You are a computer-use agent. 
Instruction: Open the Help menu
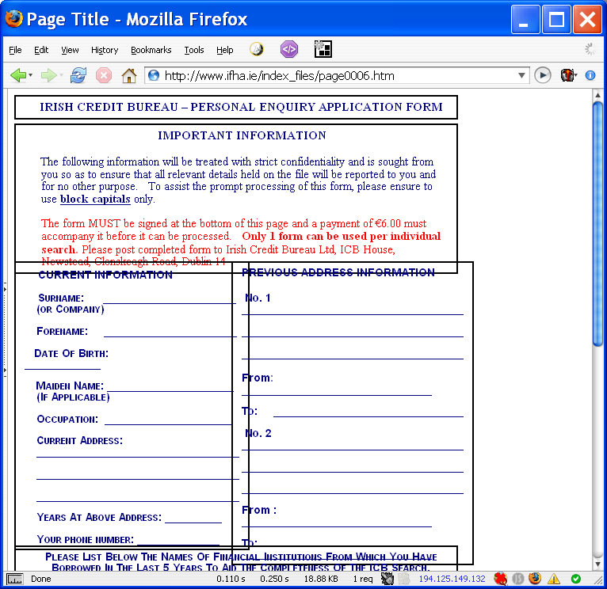pyautogui.click(x=224, y=50)
